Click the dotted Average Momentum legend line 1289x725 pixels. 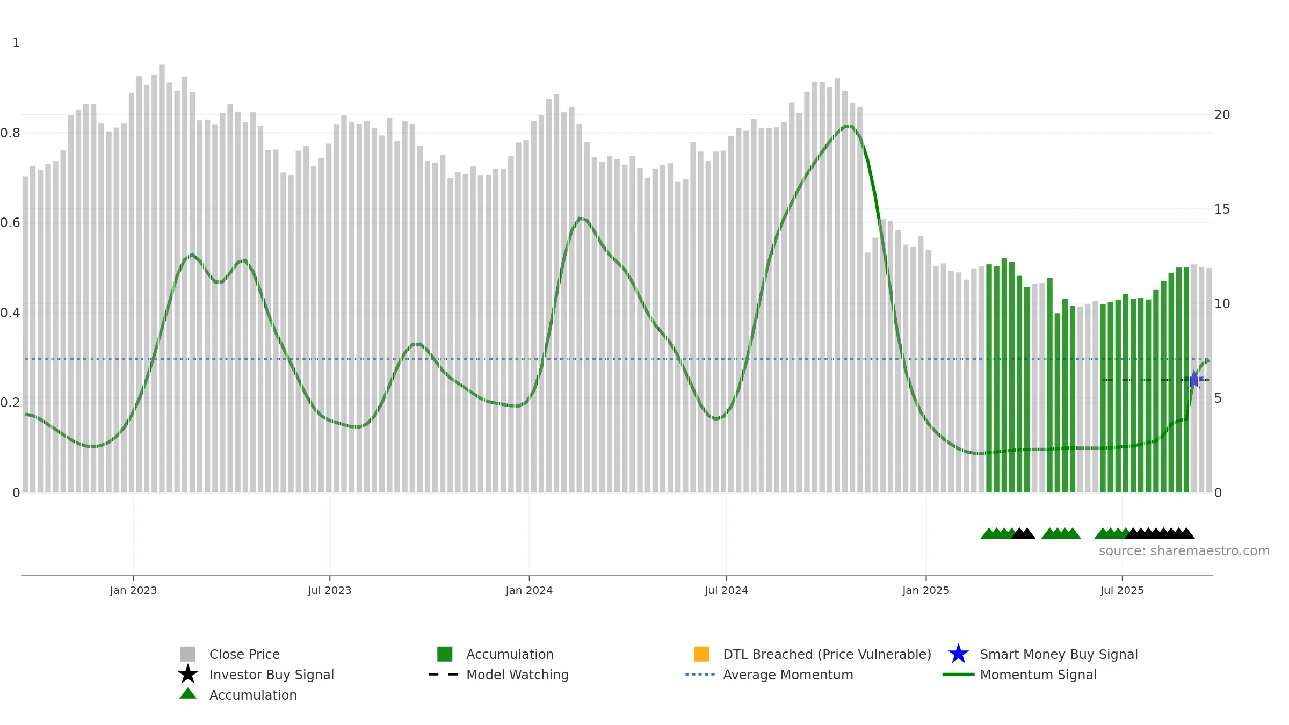pyautogui.click(x=700, y=674)
